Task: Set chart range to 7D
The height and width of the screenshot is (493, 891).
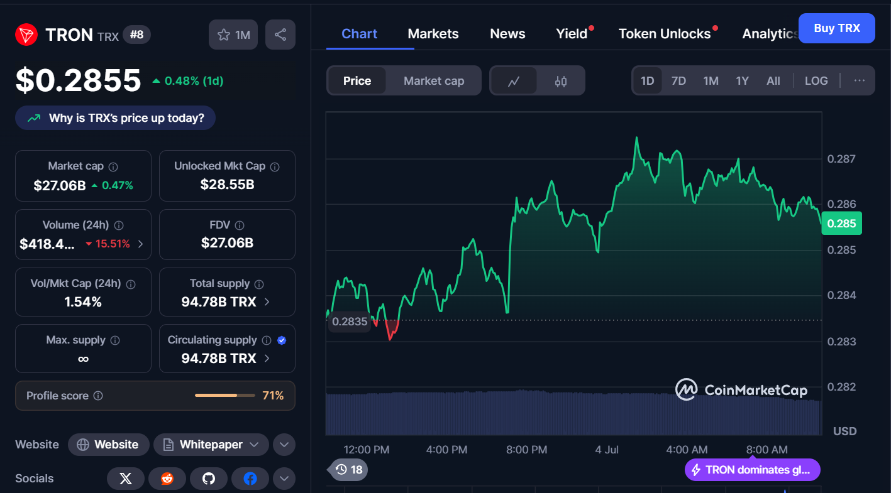Action: (x=678, y=81)
